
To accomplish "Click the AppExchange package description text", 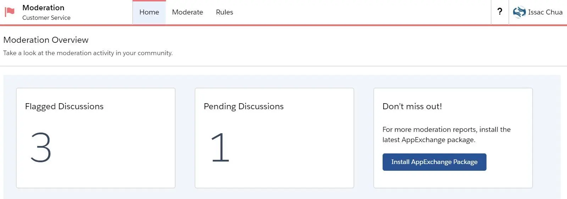I will click(446, 135).
